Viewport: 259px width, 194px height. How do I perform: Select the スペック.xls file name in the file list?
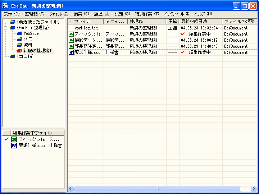pos(87,34)
